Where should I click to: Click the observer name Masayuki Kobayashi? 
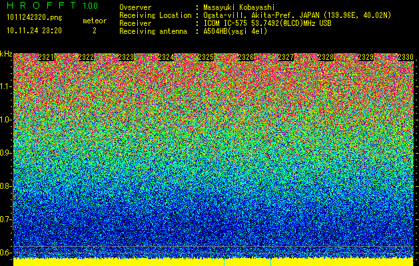tap(239, 7)
